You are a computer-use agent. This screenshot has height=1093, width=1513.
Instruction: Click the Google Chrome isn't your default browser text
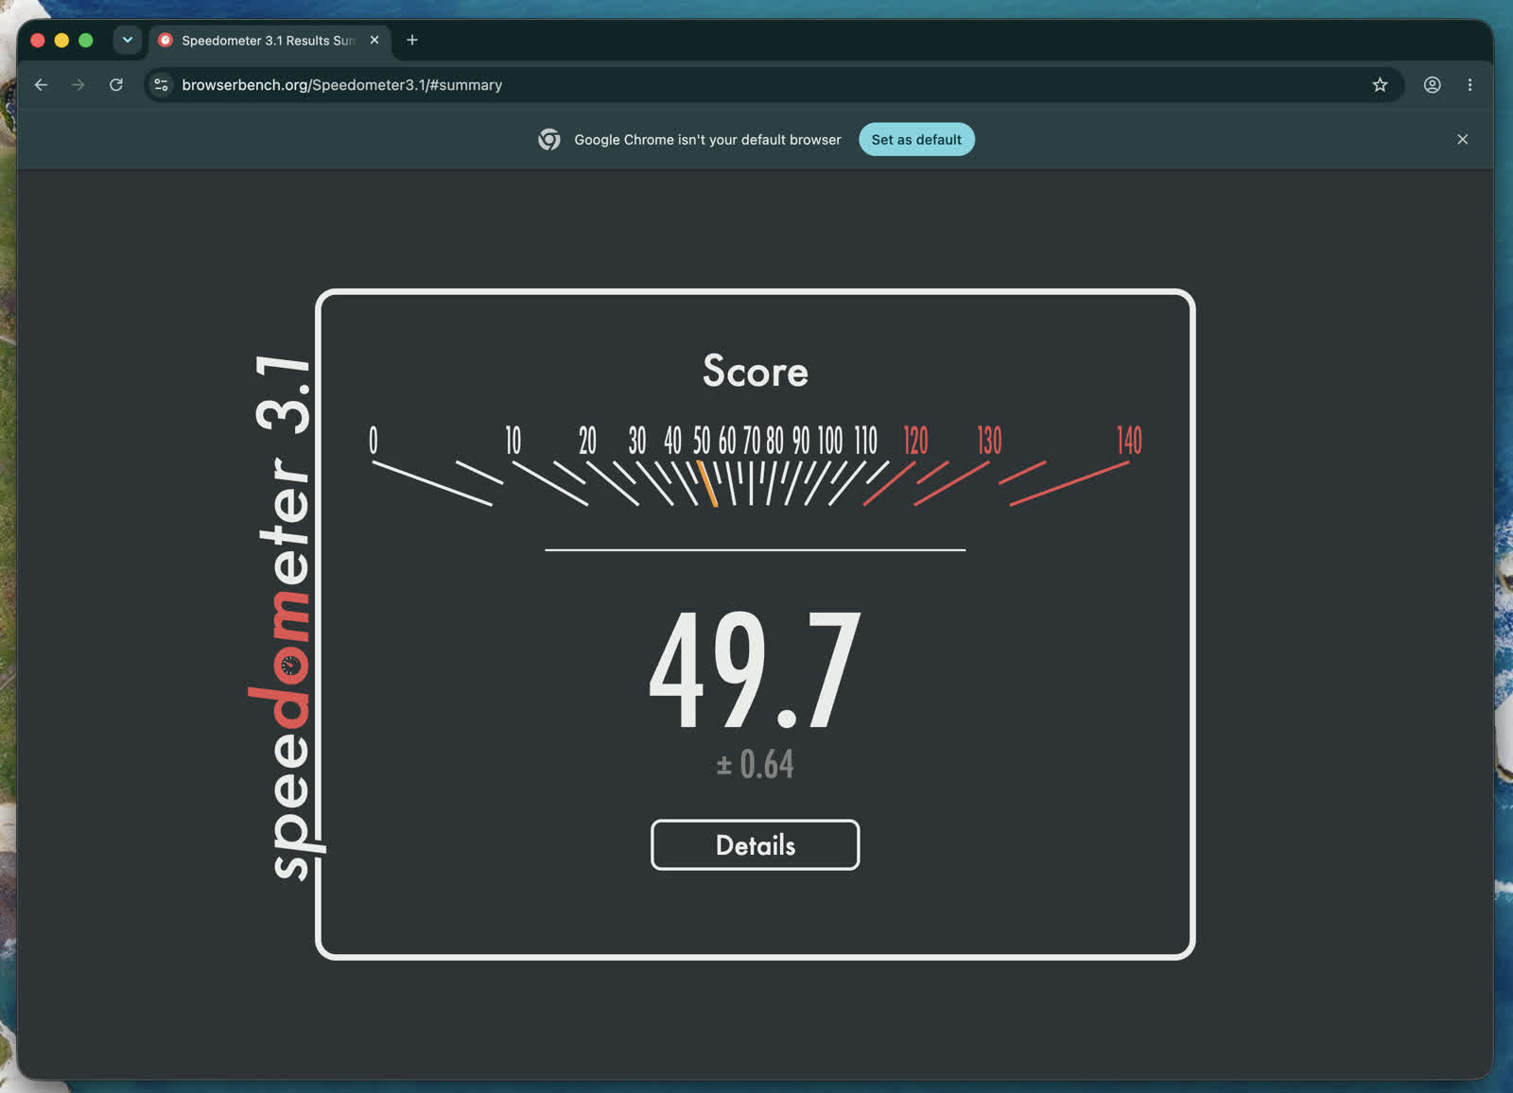pos(707,140)
